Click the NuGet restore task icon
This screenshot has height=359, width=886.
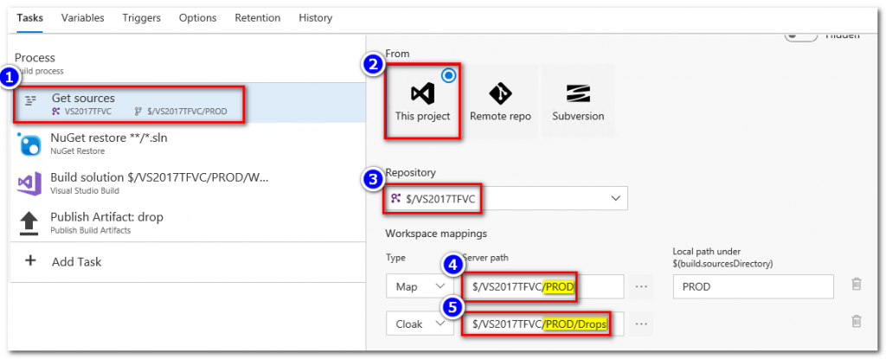point(29,144)
